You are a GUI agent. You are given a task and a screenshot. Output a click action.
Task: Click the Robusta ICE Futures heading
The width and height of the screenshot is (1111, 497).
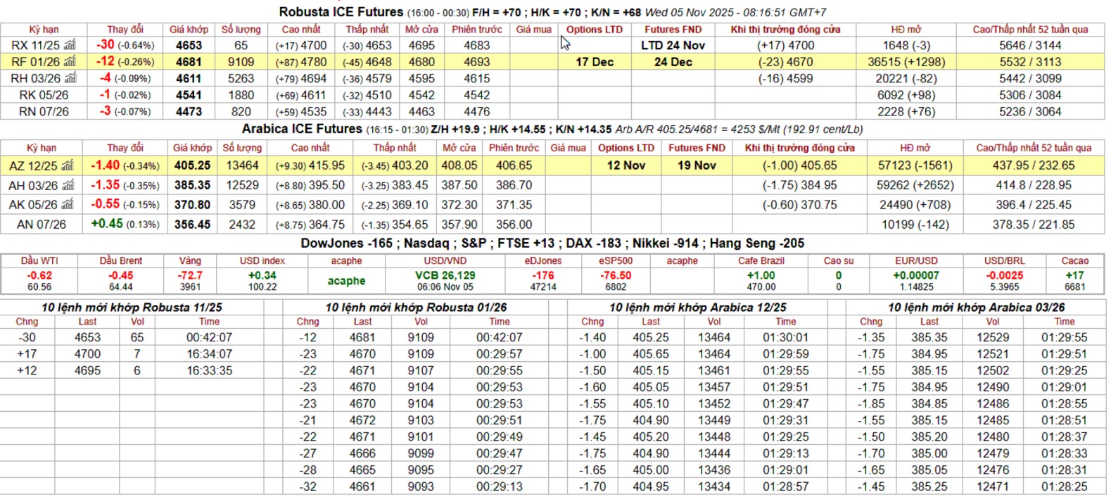[x=341, y=12]
